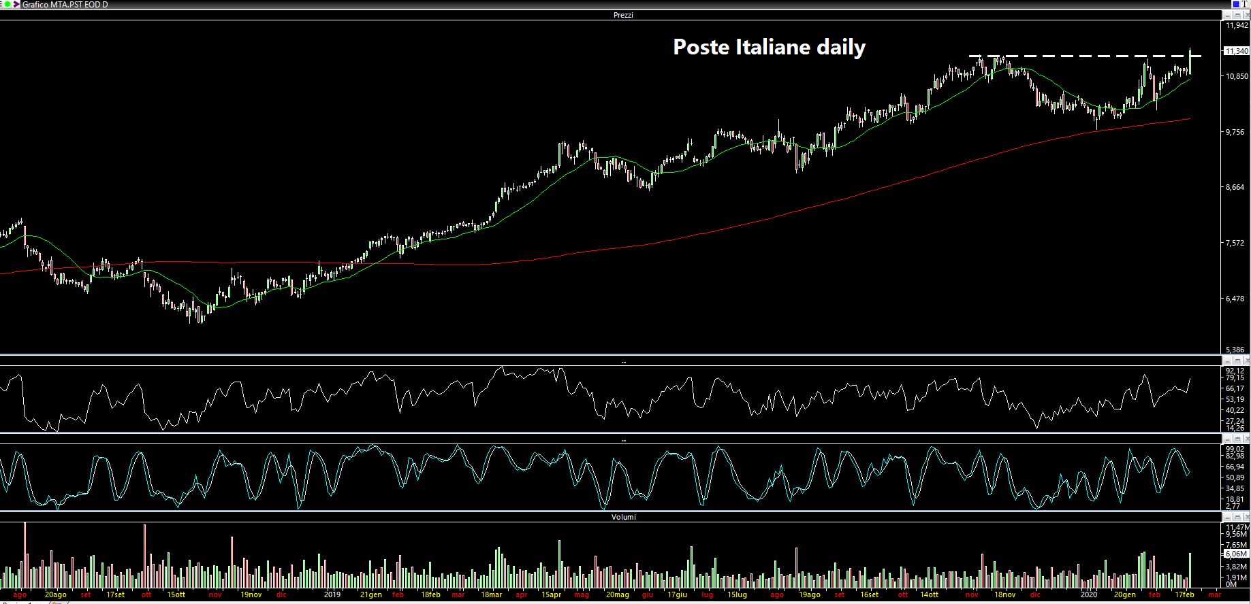Click the 20gen date axis label
1251x604 pixels.
pos(1125,594)
